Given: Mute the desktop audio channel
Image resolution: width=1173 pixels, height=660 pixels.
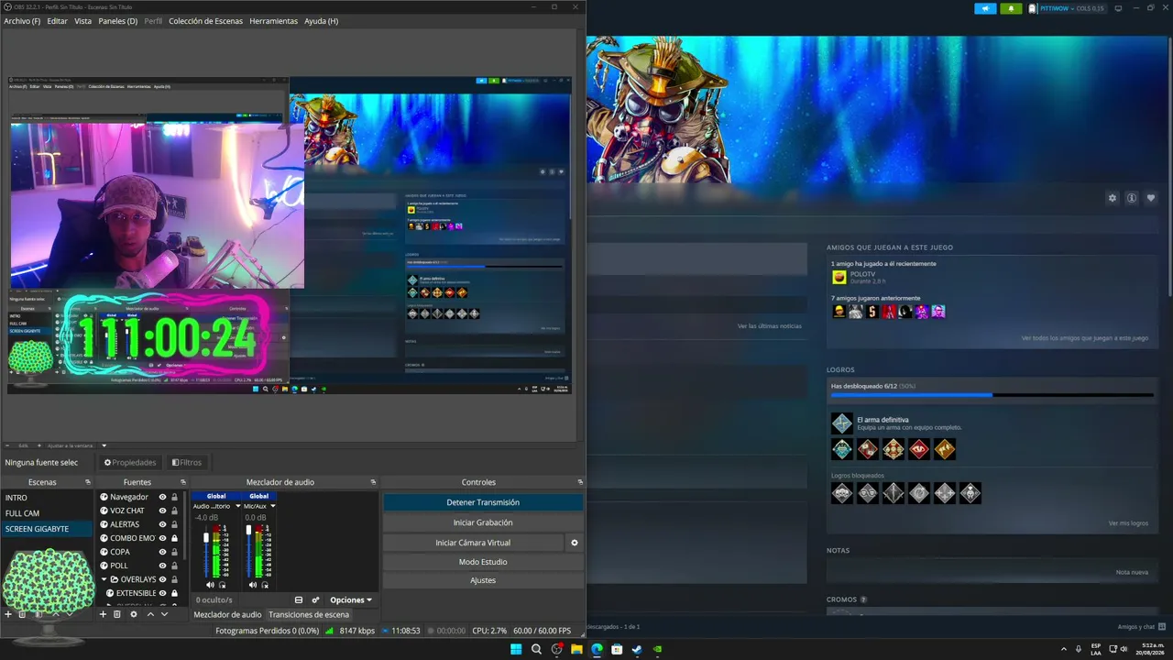Looking at the screenshot, I should (x=210, y=585).
